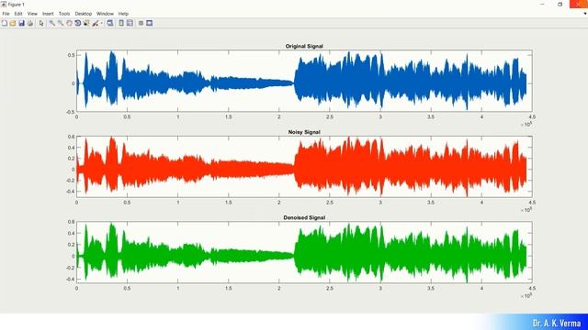Select the Zoom Out tool

61,23
